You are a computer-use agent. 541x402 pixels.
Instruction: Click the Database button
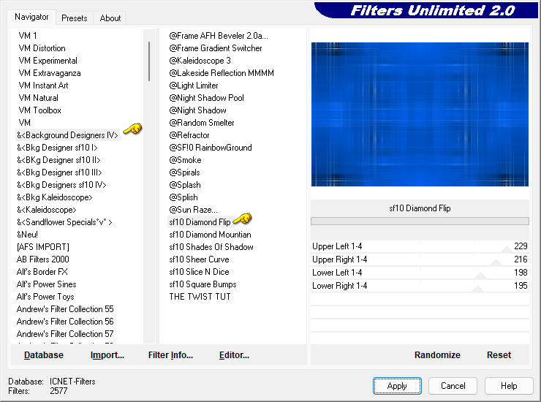click(x=44, y=355)
